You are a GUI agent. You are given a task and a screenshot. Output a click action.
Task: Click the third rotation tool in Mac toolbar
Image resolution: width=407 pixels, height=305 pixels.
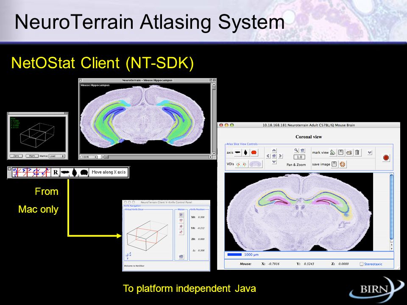(36, 172)
